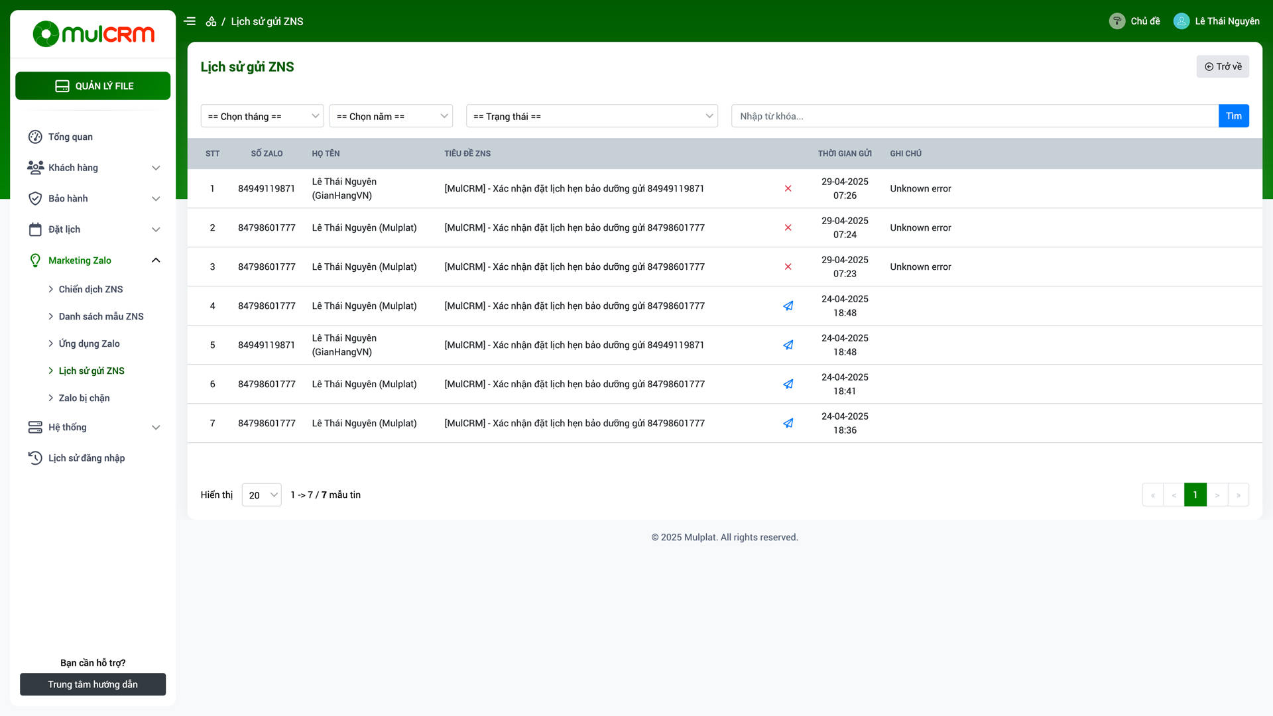Click the Tìm search button
The image size is (1273, 716).
pos(1233,116)
